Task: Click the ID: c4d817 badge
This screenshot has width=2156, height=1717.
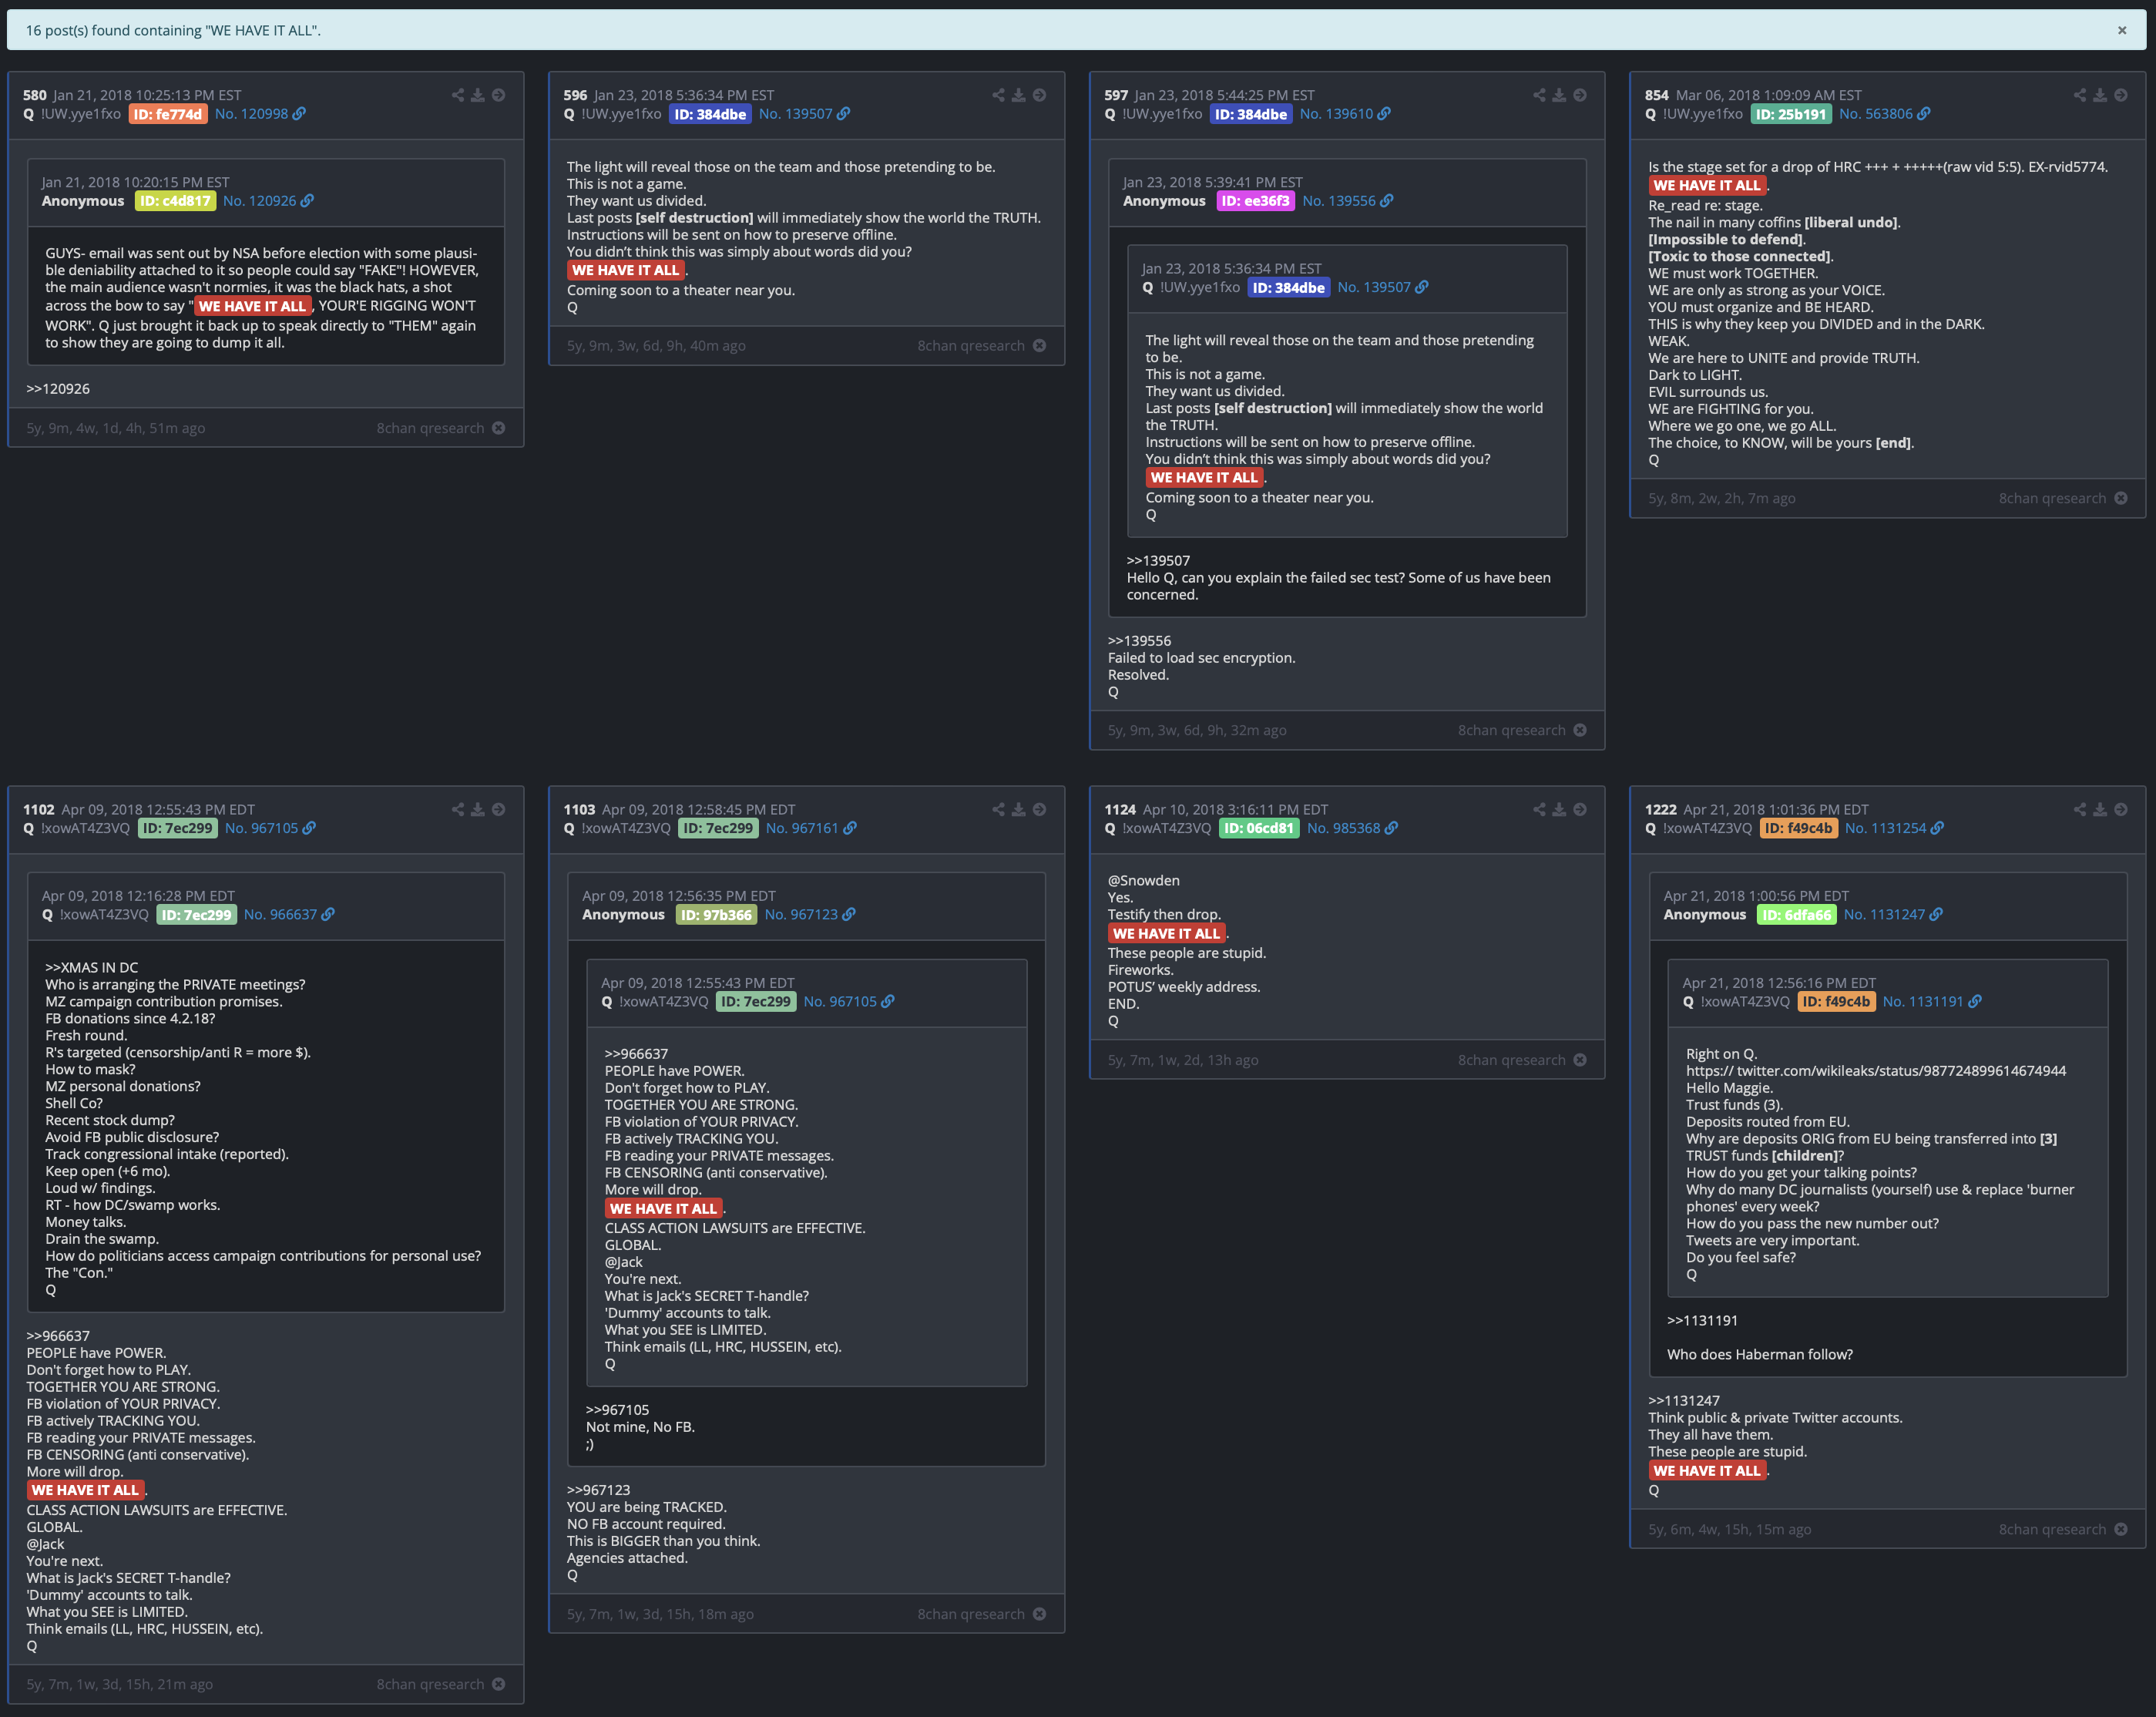Action: (175, 201)
